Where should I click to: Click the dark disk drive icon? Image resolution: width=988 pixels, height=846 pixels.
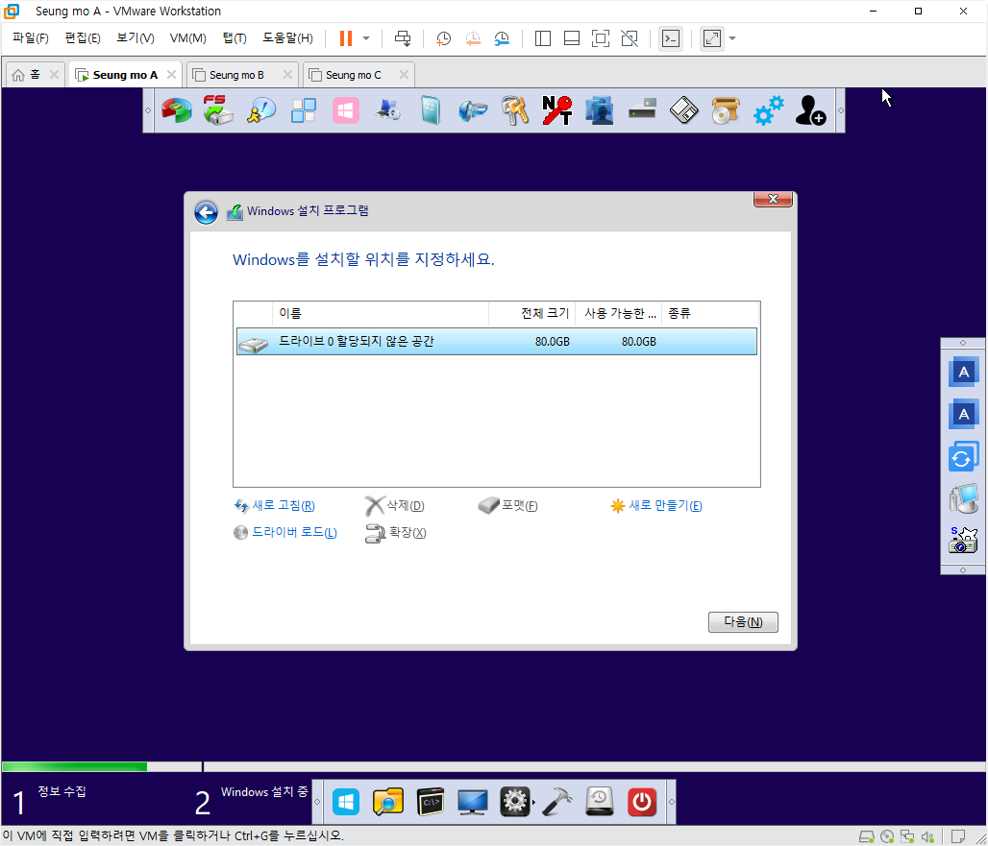click(x=641, y=109)
